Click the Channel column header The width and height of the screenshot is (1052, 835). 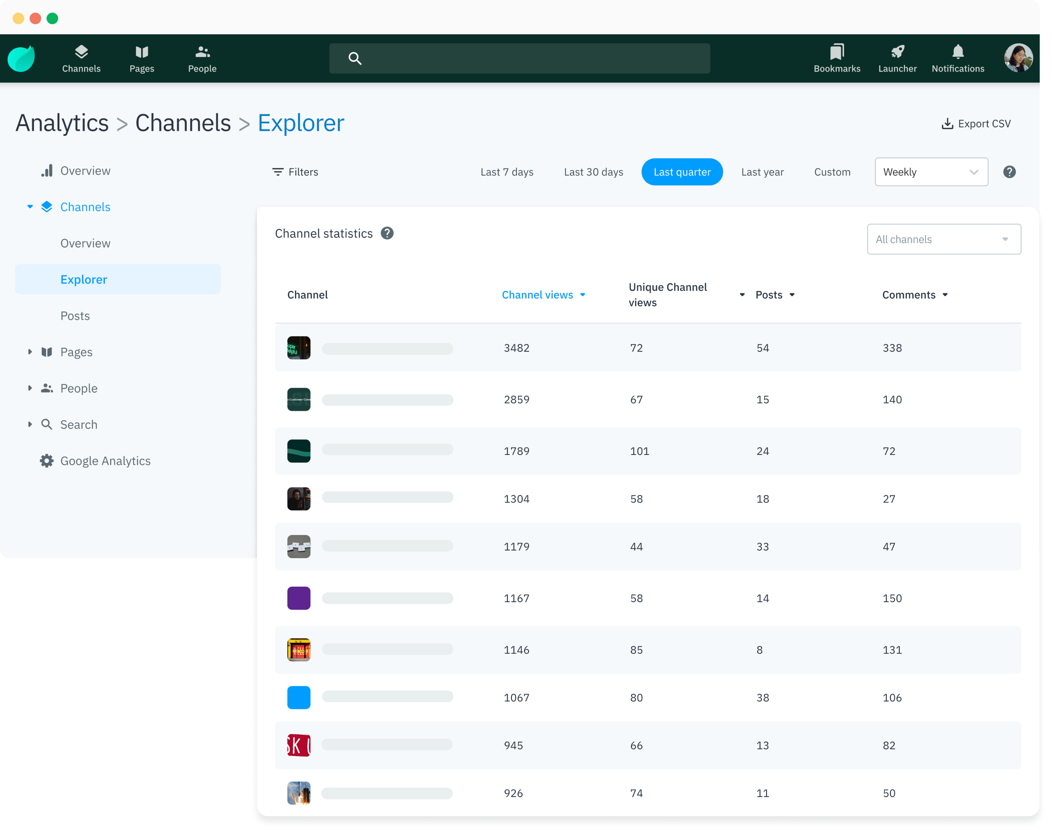(x=307, y=295)
